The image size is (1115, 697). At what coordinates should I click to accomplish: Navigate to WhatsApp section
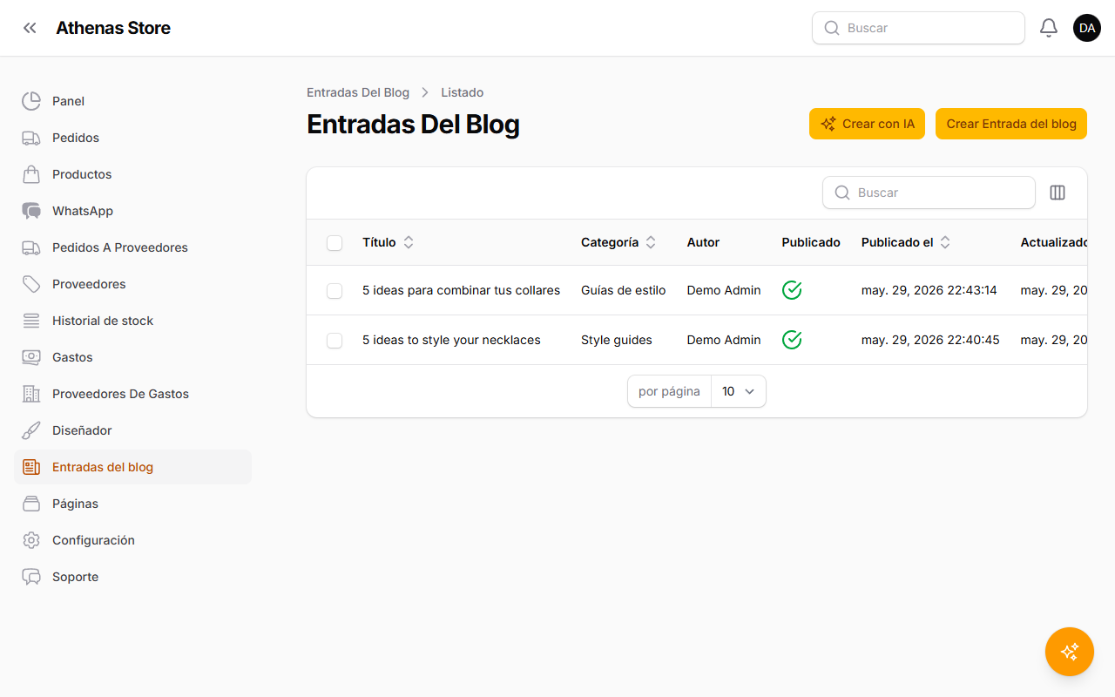pyautogui.click(x=132, y=211)
